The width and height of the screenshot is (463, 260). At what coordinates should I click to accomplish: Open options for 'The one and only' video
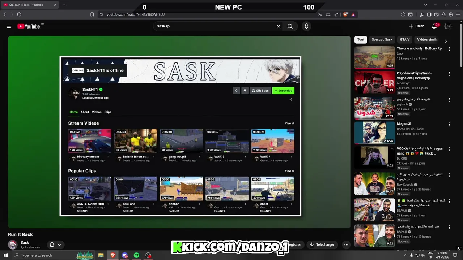tap(450, 49)
